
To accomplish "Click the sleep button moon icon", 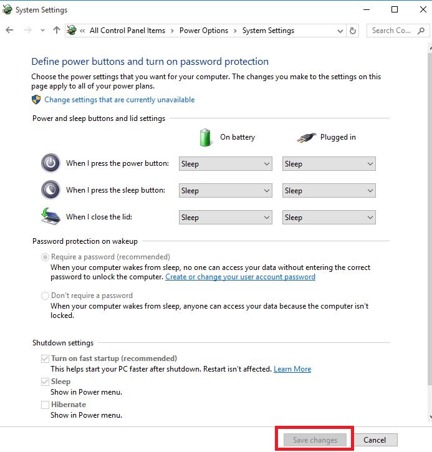I will 50,190.
